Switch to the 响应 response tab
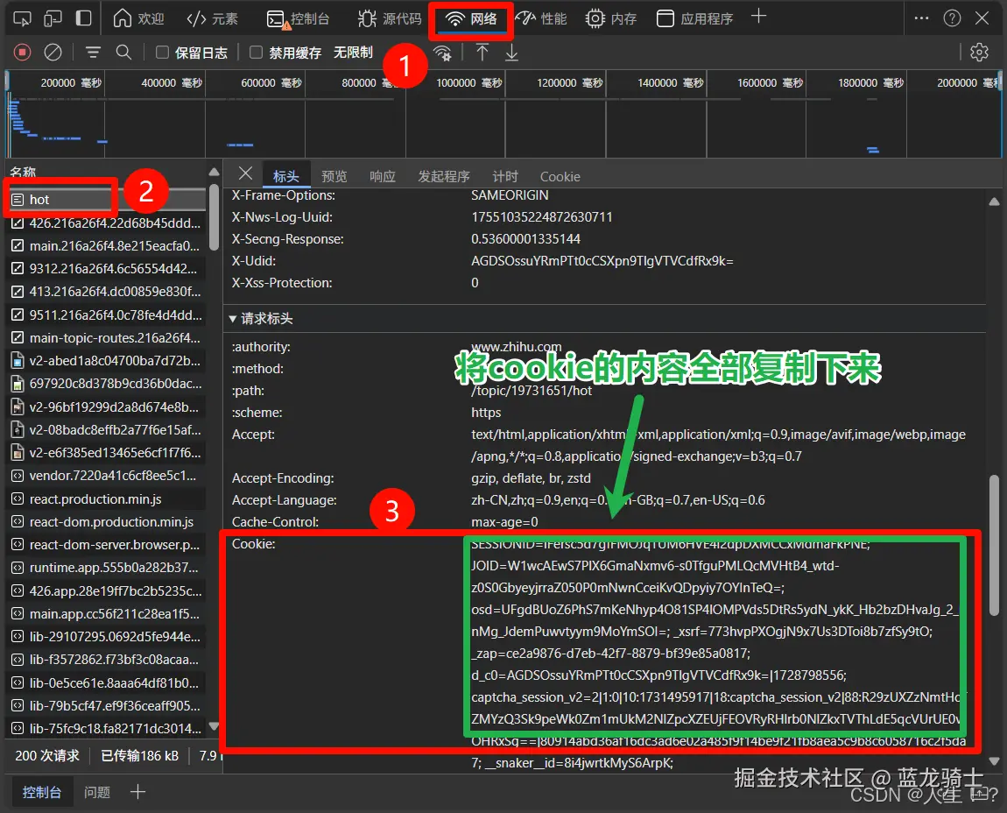Screen dimensions: 1007x813 [x=383, y=176]
